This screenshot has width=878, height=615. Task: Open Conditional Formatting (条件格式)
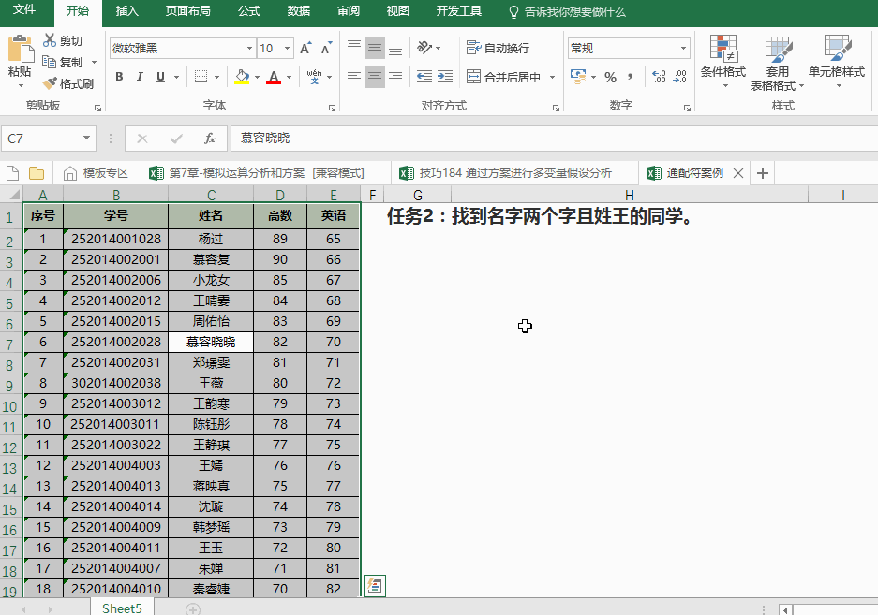point(722,62)
